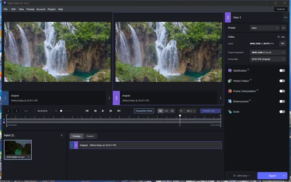The width and height of the screenshot is (291, 182).
Task: Jump to the last frame
Action: [119, 111]
